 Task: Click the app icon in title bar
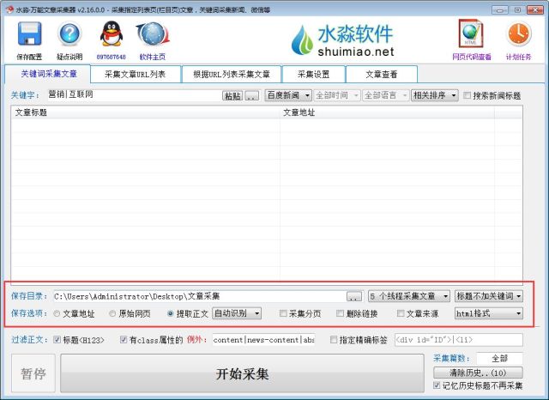pyautogui.click(x=9, y=9)
